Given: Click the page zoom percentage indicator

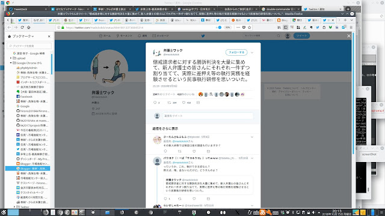Looking at the screenshot, I should point(227,28).
